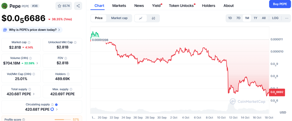Open the chart more options ellipsis
The height and width of the screenshot is (121, 292).
click(x=287, y=18)
